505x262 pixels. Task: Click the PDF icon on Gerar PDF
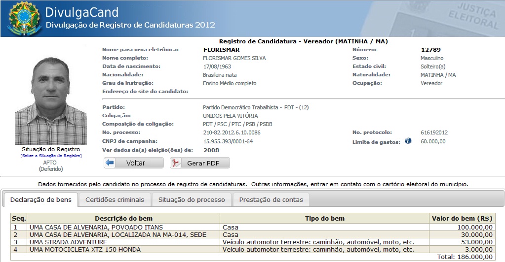[x=176, y=163]
